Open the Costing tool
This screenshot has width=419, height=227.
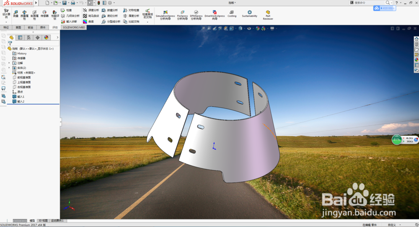232,14
